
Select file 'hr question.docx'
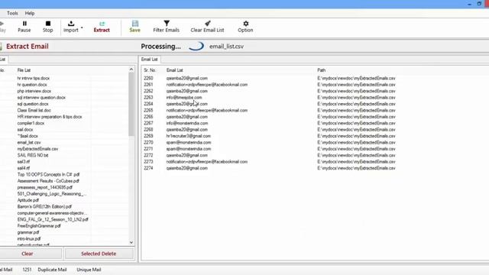coord(32,85)
